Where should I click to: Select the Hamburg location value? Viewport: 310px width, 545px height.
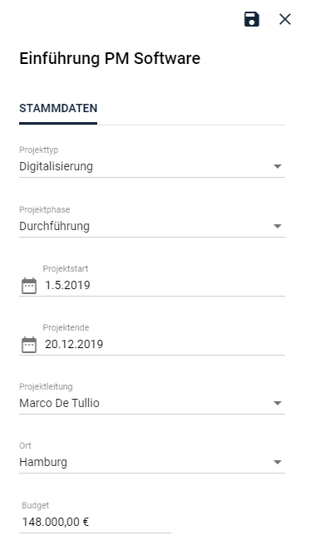[x=152, y=462]
